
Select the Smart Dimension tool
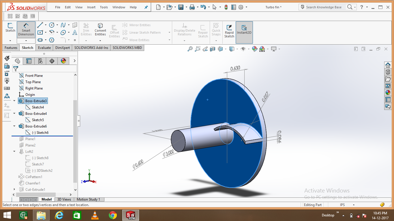pos(26,29)
